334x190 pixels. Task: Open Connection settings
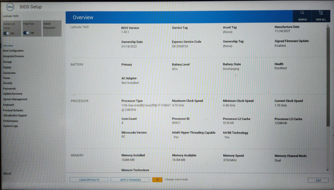(9, 73)
